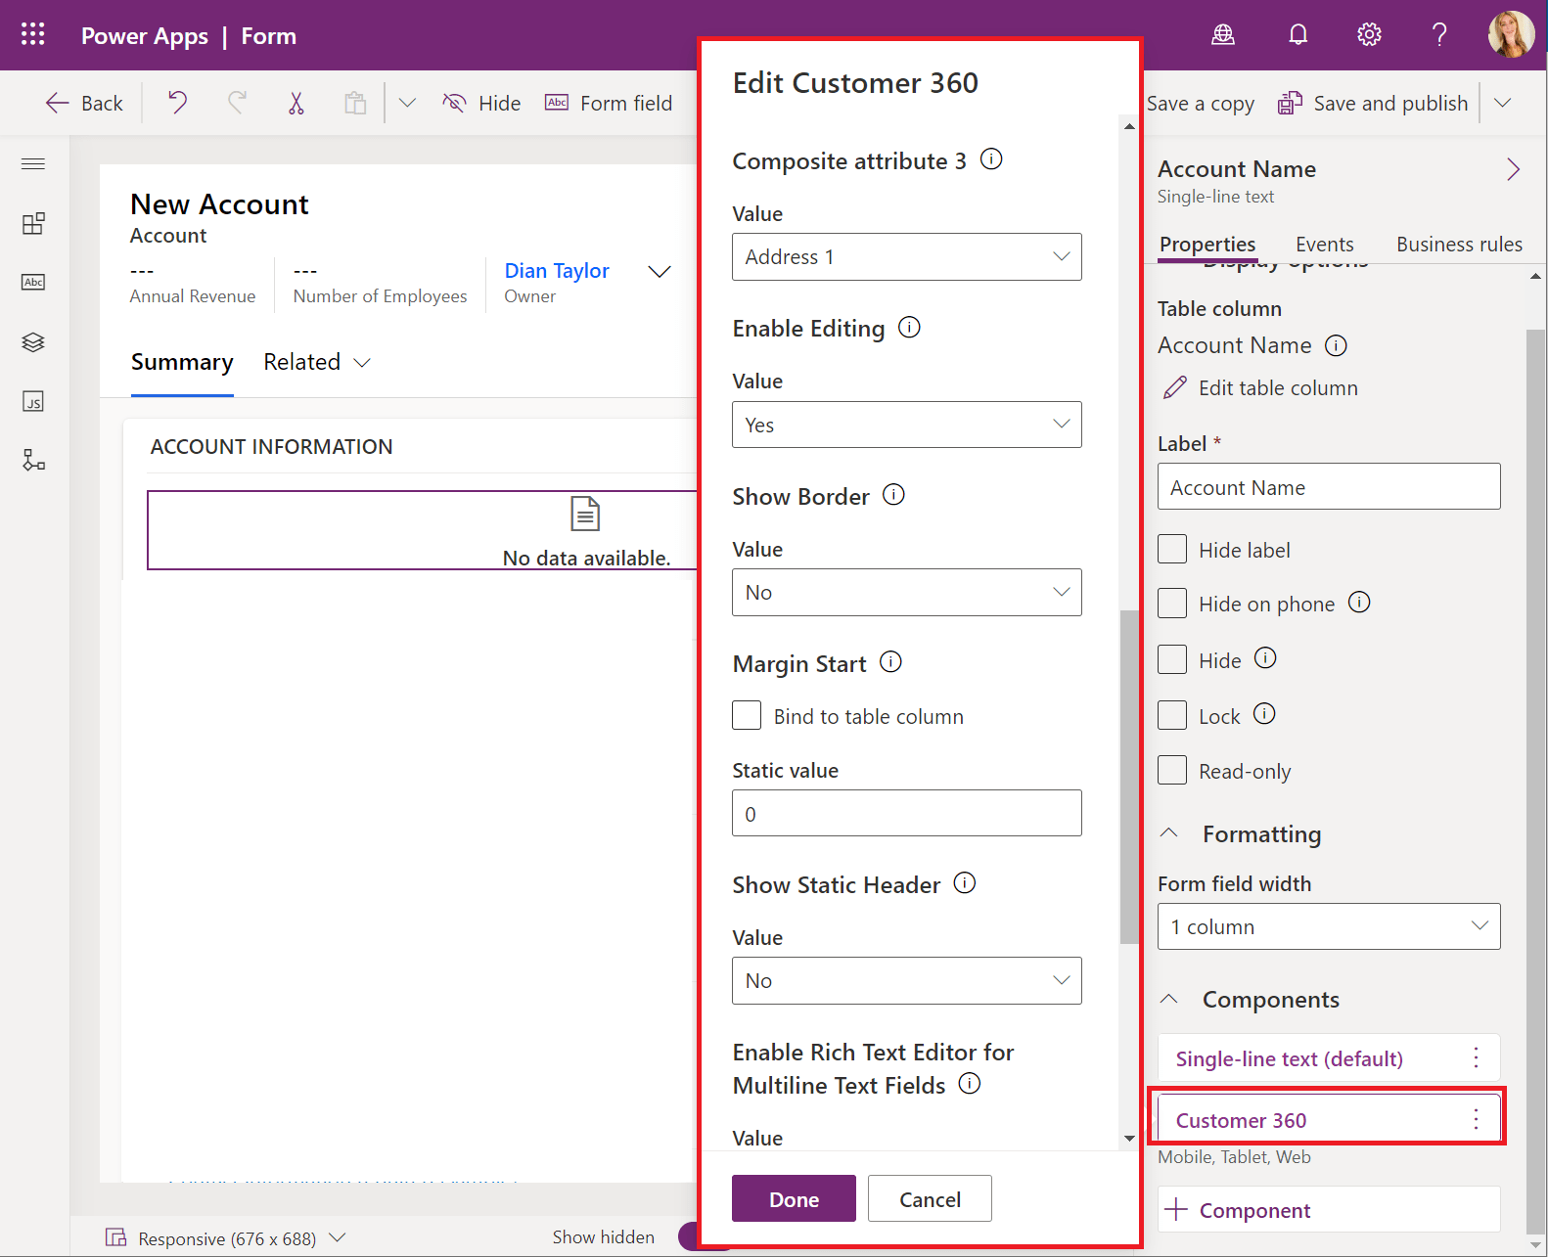Open more options for Customer 360 component
The width and height of the screenshot is (1548, 1257).
[1476, 1120]
